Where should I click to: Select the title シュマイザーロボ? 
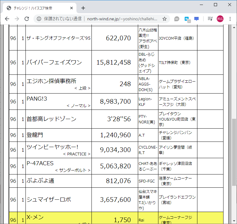[x=49, y=200]
